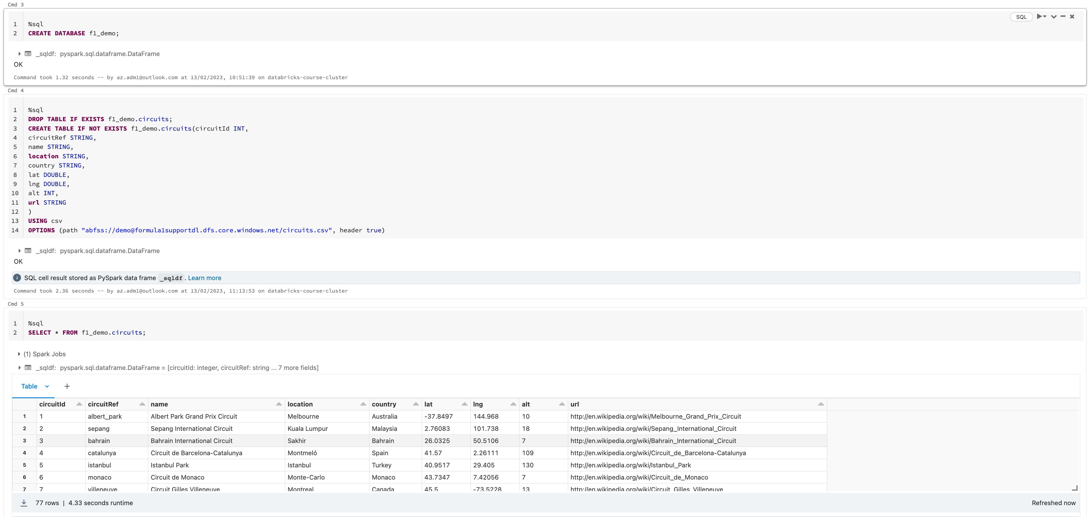This screenshot has width=1089, height=517.
Task: Click the Cmd 3 command took 1.32 seconds text
Action: 180,77
